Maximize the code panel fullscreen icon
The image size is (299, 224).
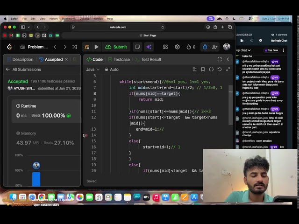[220, 59]
